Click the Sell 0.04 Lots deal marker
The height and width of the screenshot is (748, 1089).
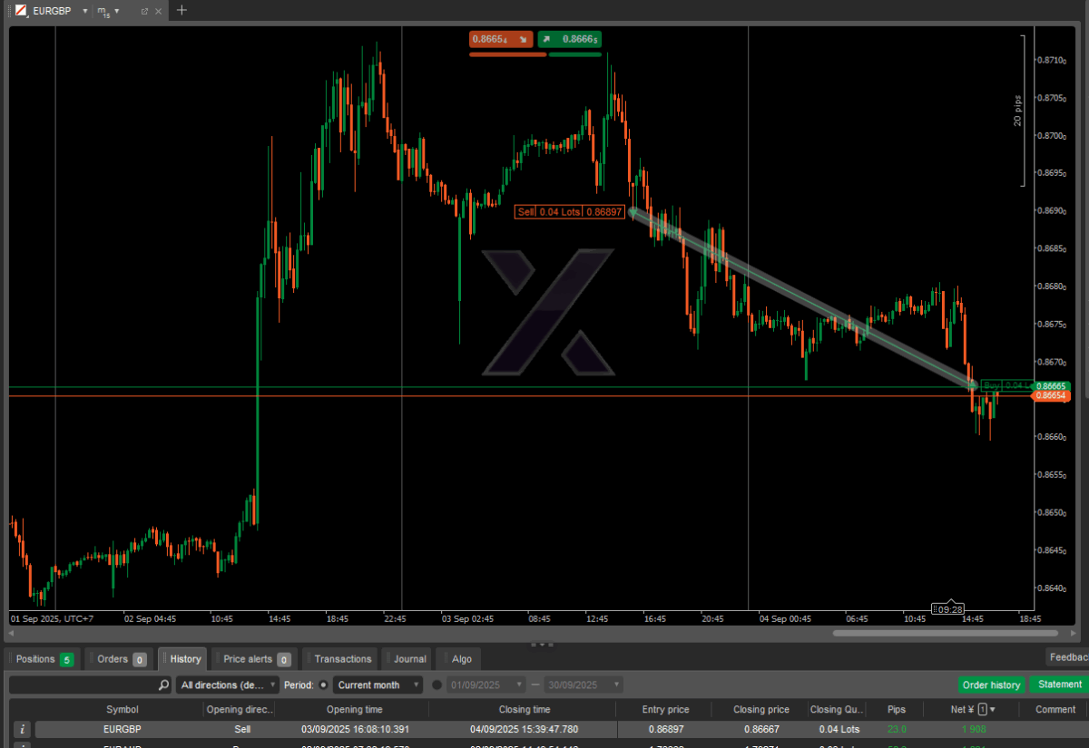point(569,211)
